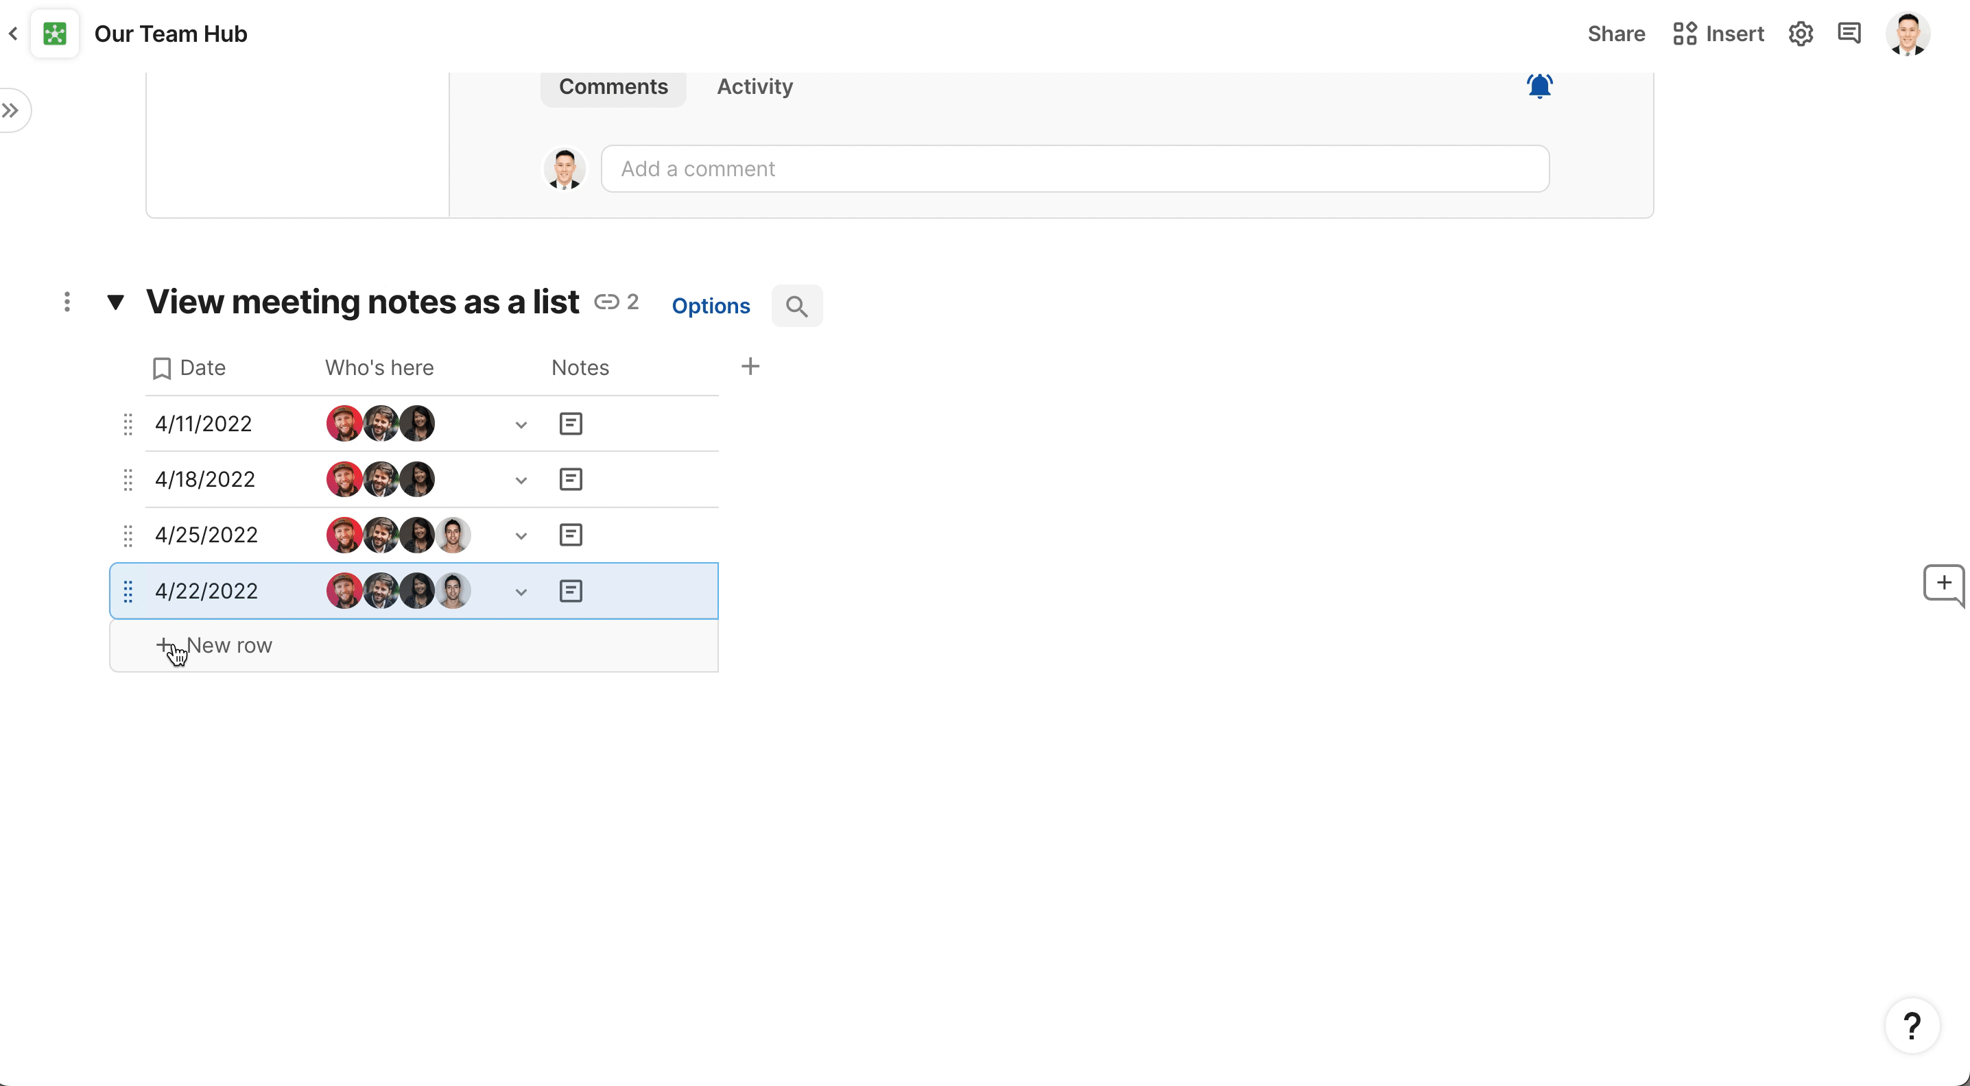
Task: Open notes icon for 4/25/2022 row
Action: tap(571, 535)
